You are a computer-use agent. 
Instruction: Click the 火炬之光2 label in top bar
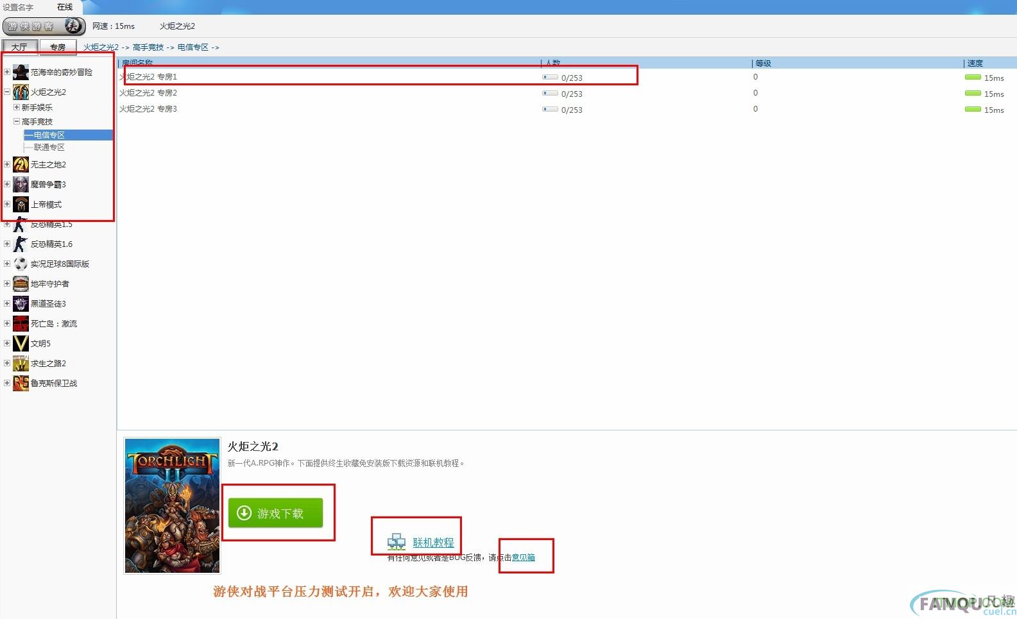click(177, 26)
